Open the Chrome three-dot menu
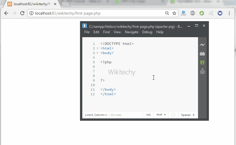This screenshot has height=145, width=236. (x=229, y=13)
